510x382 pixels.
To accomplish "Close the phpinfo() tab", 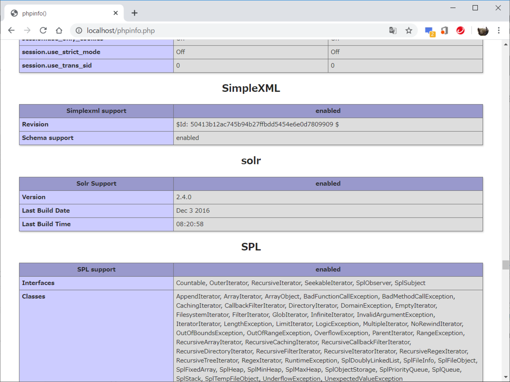I will 116,13.
